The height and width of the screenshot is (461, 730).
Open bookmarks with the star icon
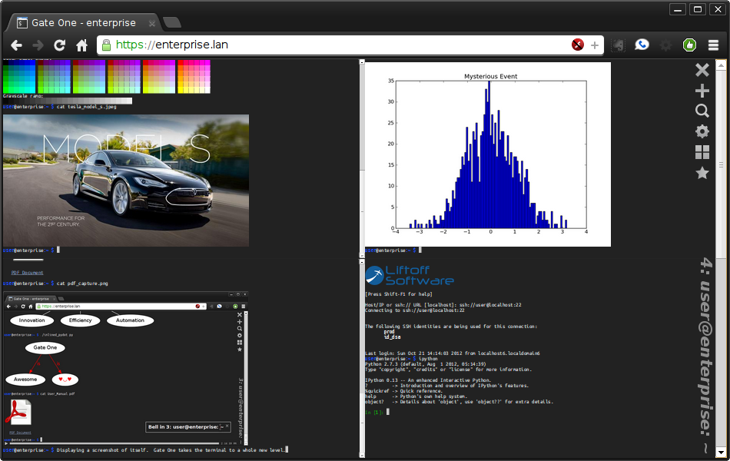pyautogui.click(x=702, y=173)
